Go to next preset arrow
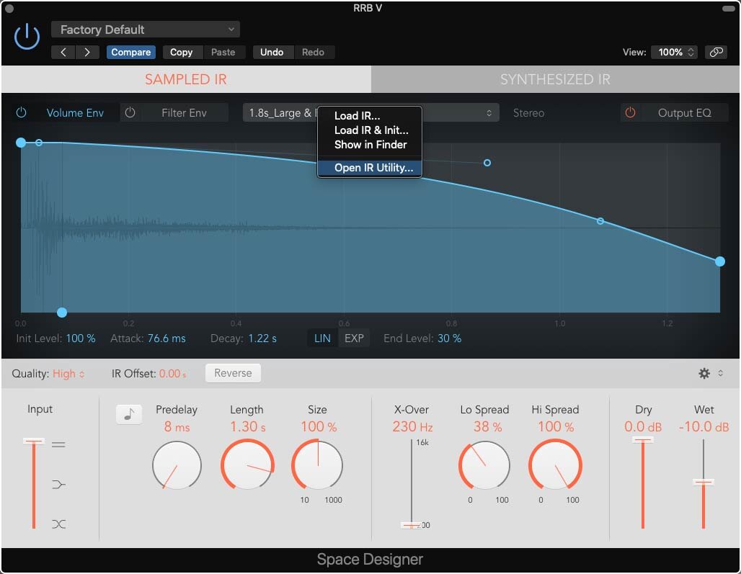This screenshot has height=574, width=741. click(x=87, y=52)
